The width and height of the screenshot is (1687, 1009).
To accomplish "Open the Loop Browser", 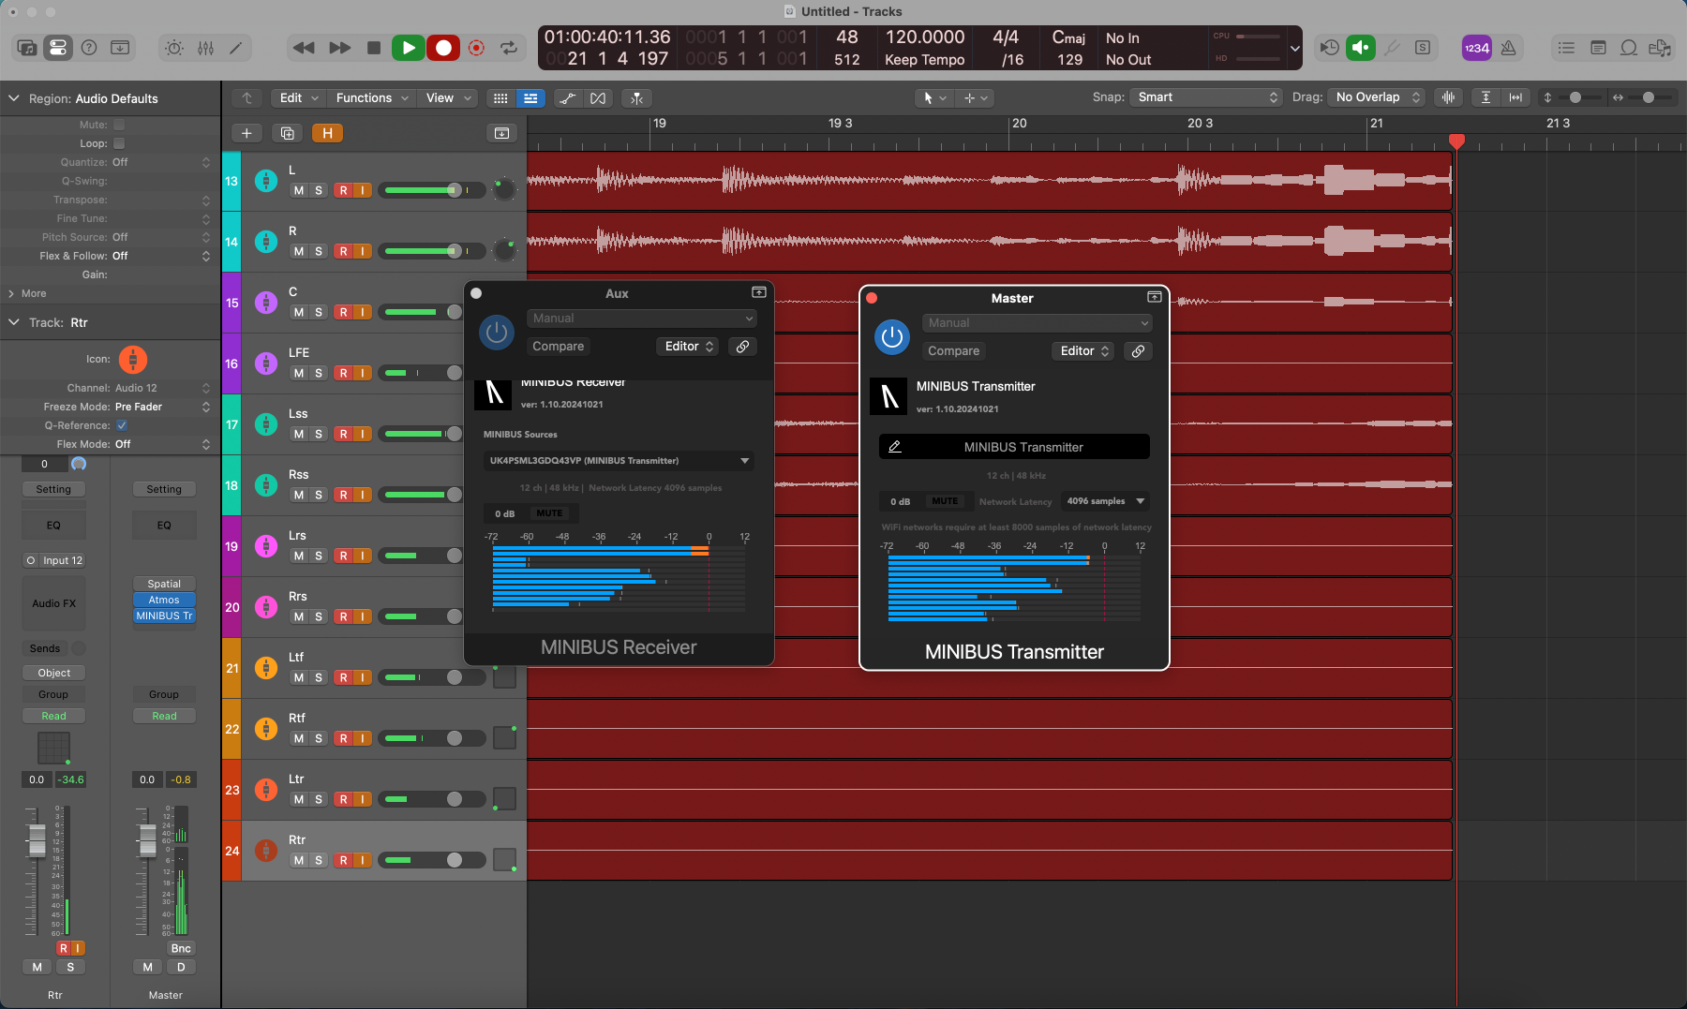I will (x=1629, y=48).
